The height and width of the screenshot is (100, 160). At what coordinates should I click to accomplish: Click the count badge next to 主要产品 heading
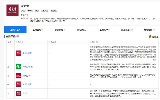(x=18, y=36)
